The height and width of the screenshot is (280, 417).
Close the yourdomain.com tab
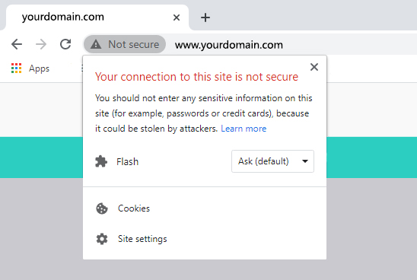pyautogui.click(x=177, y=17)
